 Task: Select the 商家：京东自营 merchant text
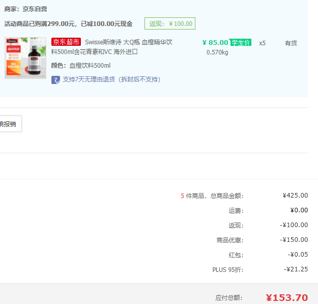click(26, 9)
